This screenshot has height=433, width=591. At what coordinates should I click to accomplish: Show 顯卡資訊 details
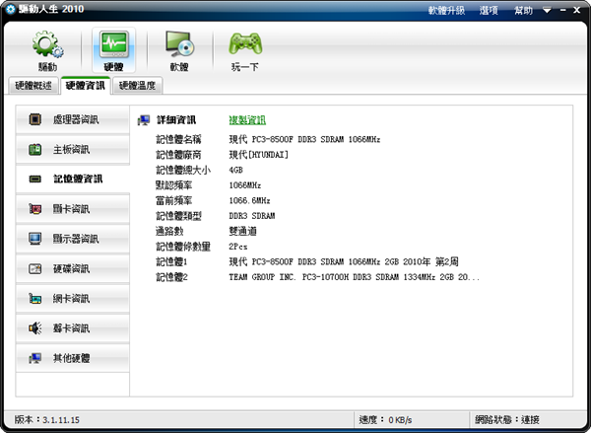click(73, 209)
